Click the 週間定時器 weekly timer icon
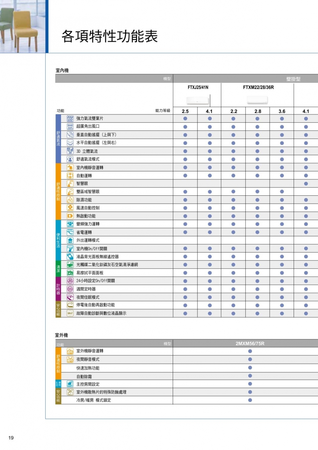 (70, 289)
